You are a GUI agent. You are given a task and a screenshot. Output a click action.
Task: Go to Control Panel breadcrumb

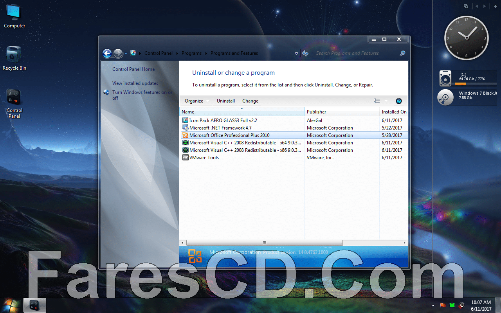click(x=158, y=53)
